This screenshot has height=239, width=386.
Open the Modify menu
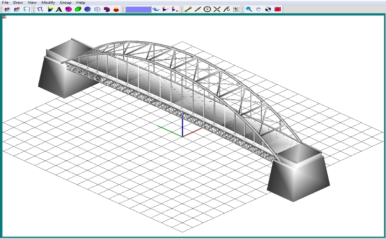(48, 2)
